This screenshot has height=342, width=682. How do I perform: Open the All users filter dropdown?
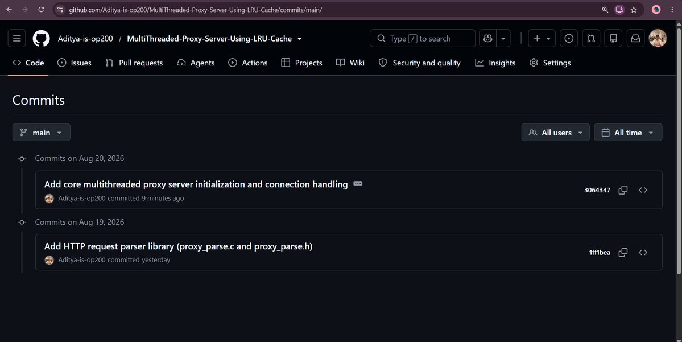(x=555, y=132)
